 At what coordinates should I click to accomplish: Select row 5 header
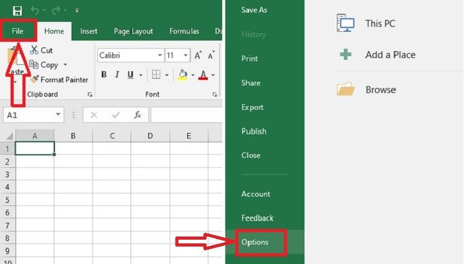7,200
